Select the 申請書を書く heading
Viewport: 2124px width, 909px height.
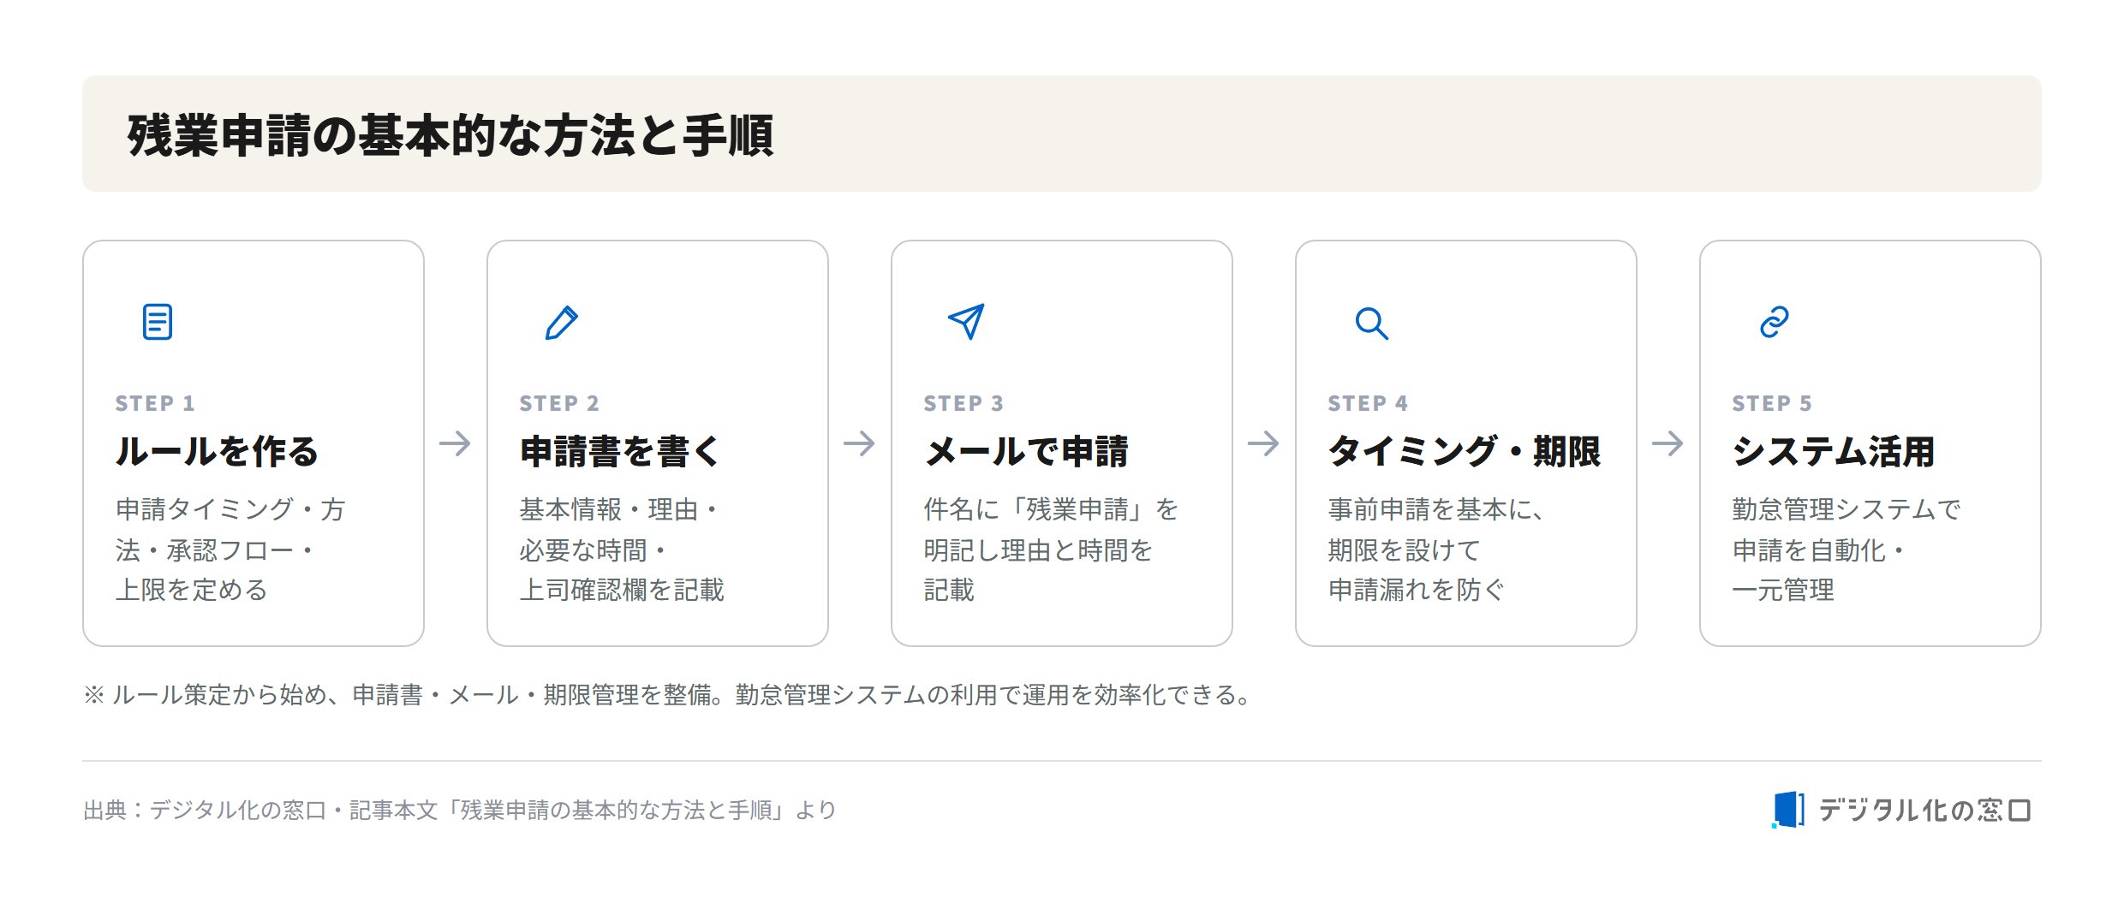tap(620, 451)
